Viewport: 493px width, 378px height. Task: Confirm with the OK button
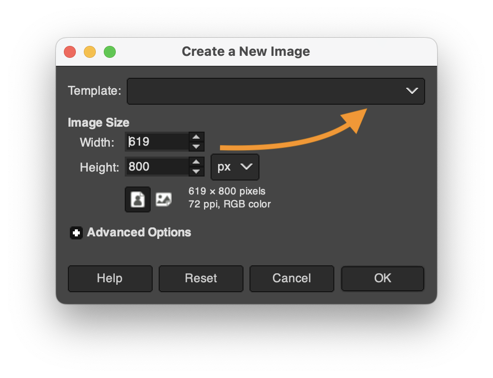coord(382,278)
